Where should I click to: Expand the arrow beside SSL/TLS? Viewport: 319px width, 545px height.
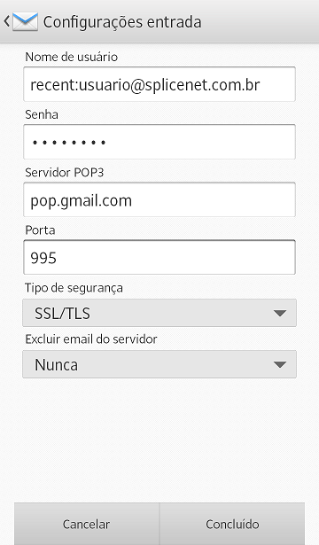pos(280,314)
